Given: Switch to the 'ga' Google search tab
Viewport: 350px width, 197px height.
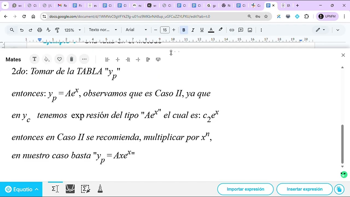Looking at the screenshot, I should 212,5.
